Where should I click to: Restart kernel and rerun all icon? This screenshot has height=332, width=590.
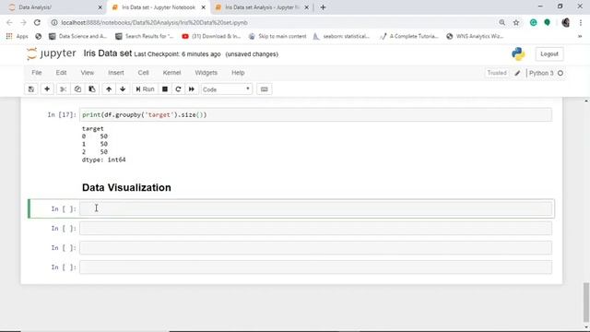click(x=192, y=89)
